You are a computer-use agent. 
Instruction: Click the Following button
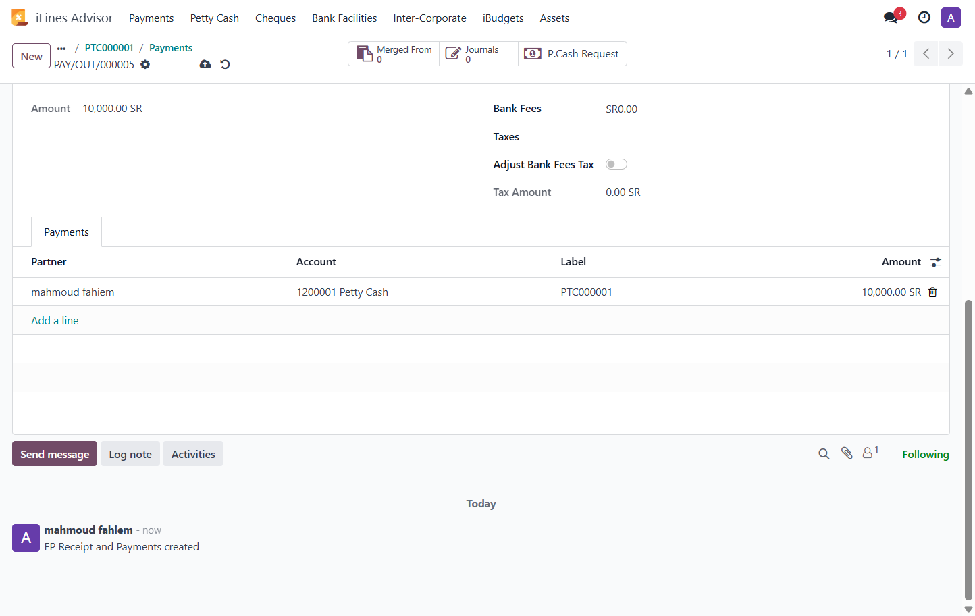[x=926, y=454]
